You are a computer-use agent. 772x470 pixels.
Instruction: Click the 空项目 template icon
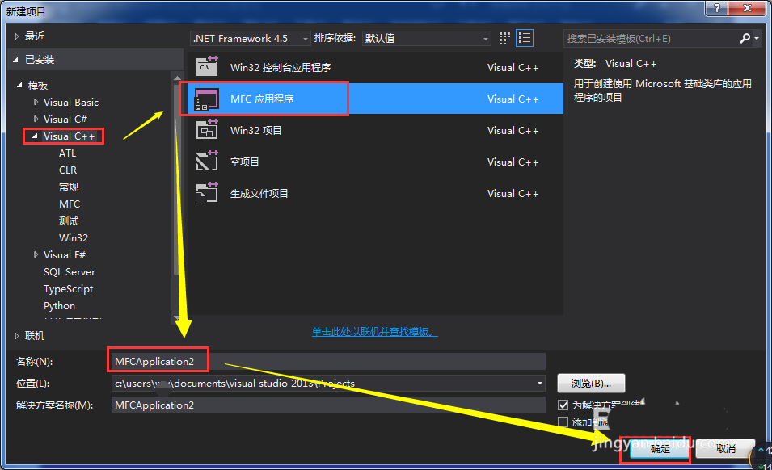pyautogui.click(x=207, y=162)
